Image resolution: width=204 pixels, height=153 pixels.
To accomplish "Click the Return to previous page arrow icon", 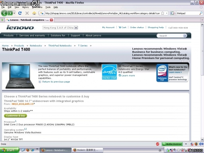I will click(40, 82).
